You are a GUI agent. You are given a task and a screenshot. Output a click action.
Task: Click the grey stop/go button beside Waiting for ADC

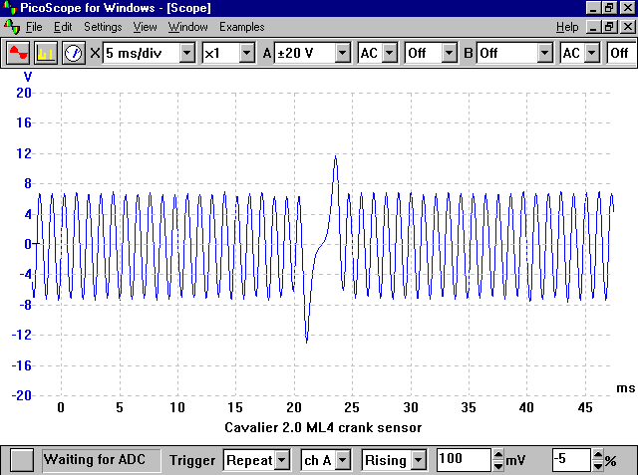(22, 460)
